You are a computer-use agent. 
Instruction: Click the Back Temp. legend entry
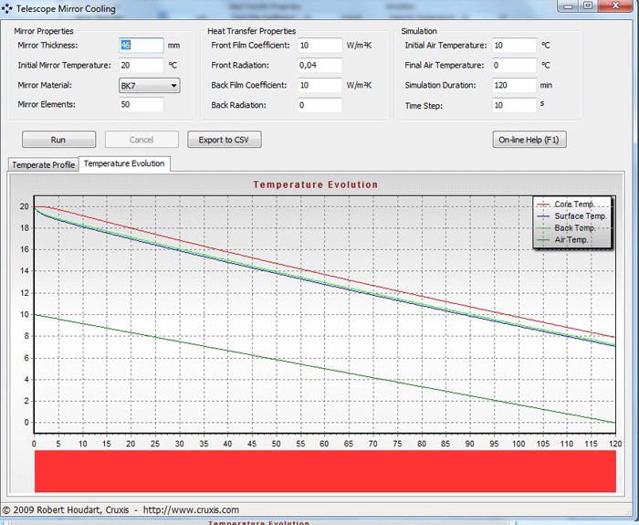[x=566, y=228]
